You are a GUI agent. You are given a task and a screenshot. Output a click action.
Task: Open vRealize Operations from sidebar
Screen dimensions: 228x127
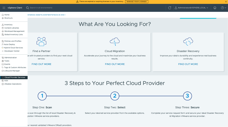(13, 84)
